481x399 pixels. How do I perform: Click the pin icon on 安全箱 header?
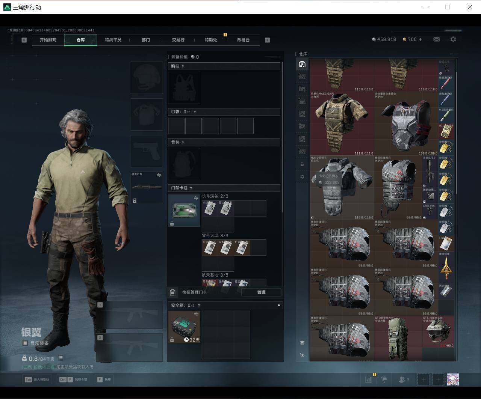pos(279,306)
